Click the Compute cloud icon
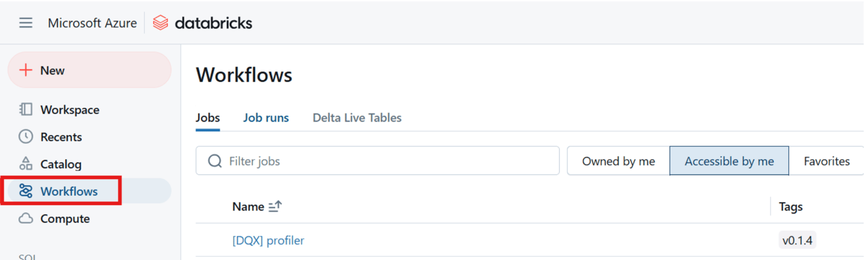Viewport: 867px width, 260px height. [x=26, y=219]
